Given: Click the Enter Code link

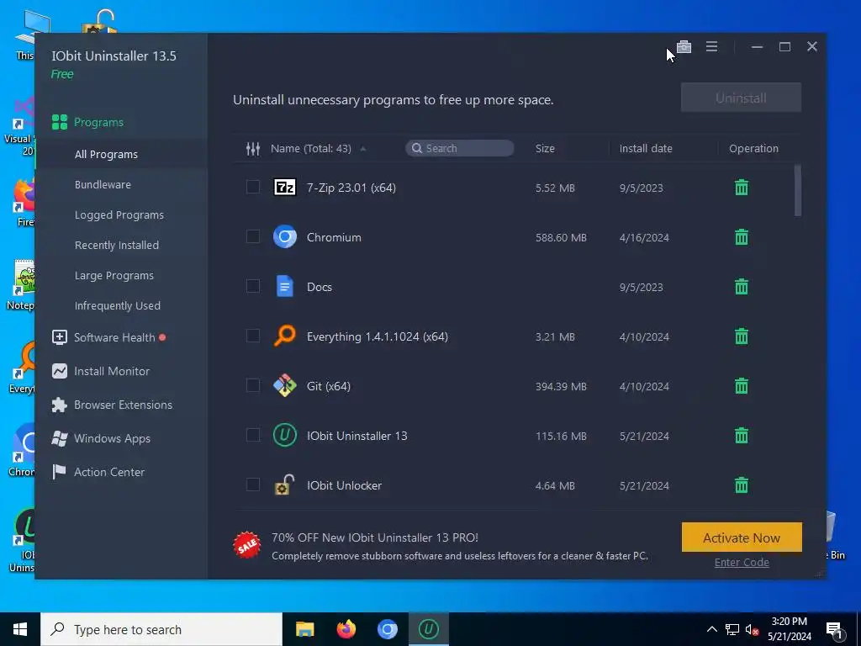Looking at the screenshot, I should (x=742, y=563).
